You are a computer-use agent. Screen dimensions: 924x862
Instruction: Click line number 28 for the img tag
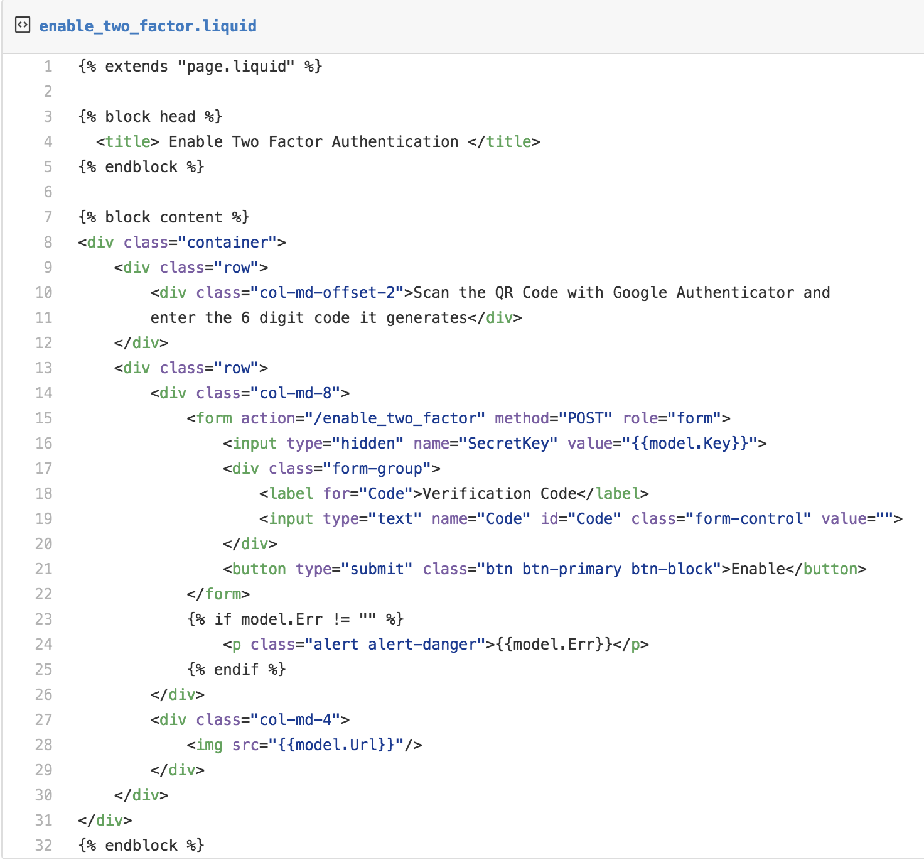[x=44, y=745]
